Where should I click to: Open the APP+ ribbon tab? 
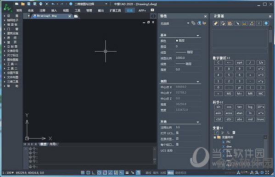pyautogui.click(x=142, y=11)
